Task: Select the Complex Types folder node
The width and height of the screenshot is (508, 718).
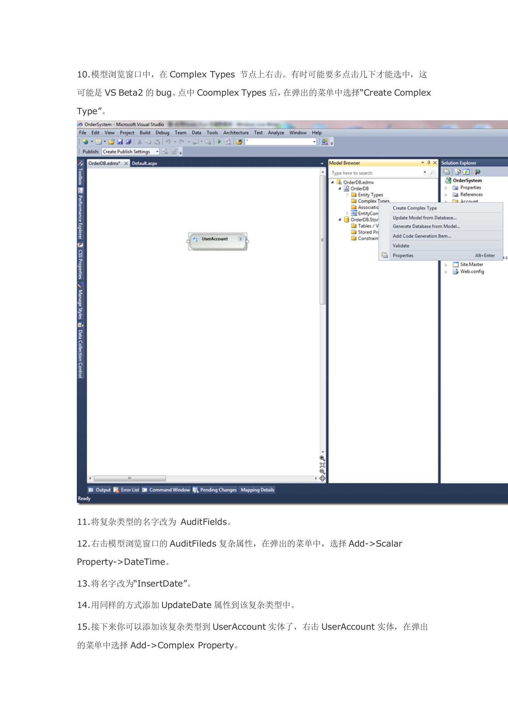Action: pyautogui.click(x=370, y=201)
